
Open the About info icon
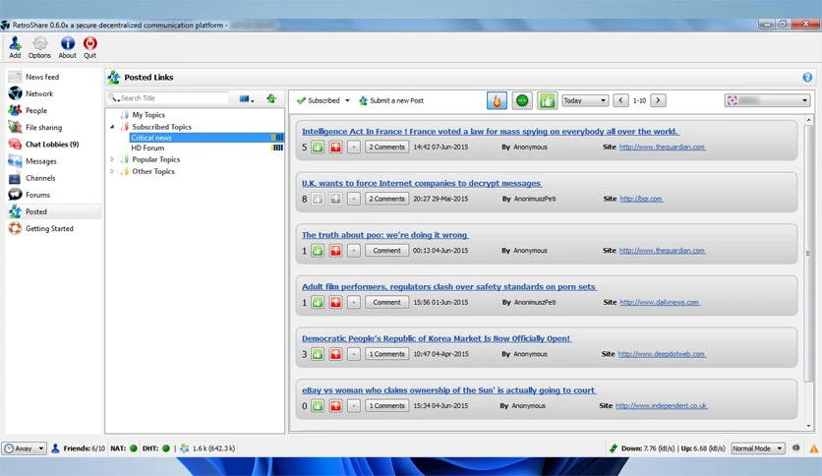[x=67, y=47]
